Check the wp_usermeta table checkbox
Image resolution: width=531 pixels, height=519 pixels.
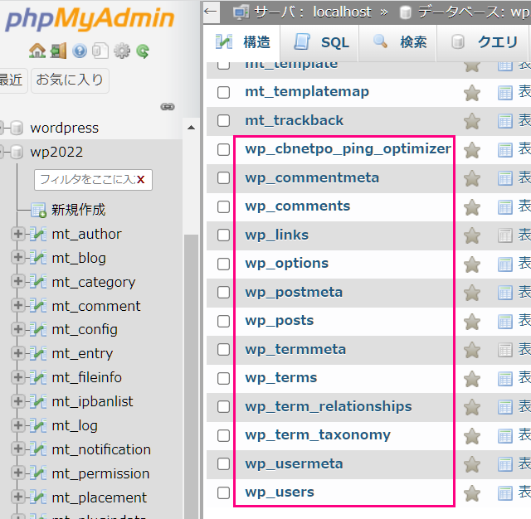pos(223,463)
